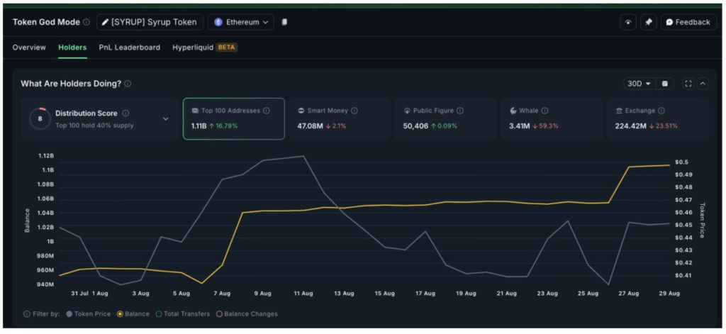Select the Whale holders card
Screen dimensions: 726x334
click(550, 118)
